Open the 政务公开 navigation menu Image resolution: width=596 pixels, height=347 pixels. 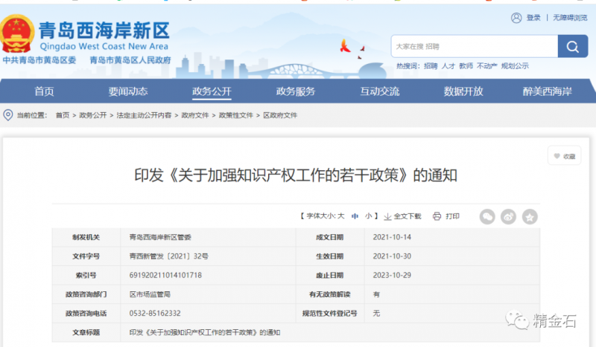[x=212, y=91]
